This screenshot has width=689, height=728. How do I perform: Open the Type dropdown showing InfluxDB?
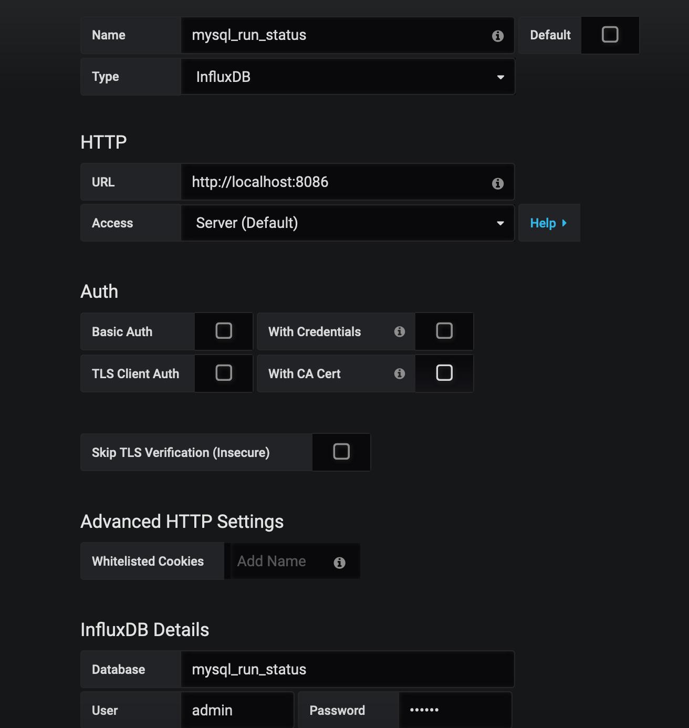(x=348, y=77)
